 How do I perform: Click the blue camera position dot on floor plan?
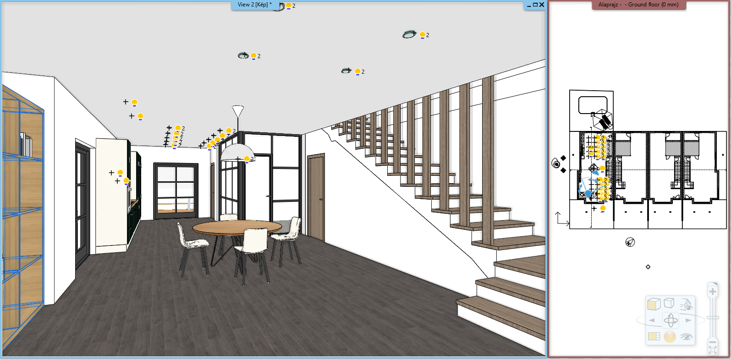pyautogui.click(x=588, y=193)
